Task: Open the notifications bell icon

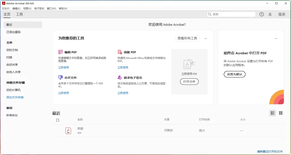Action: tap(270, 14)
